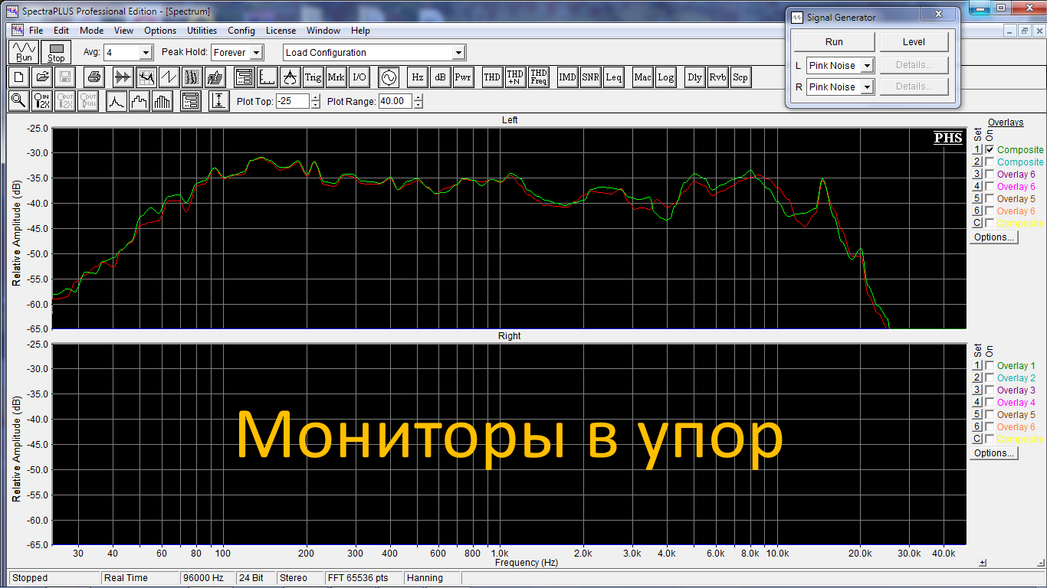The image size is (1047, 588).
Task: Enable Left overlay 3 checkbox
Action: pos(990,175)
